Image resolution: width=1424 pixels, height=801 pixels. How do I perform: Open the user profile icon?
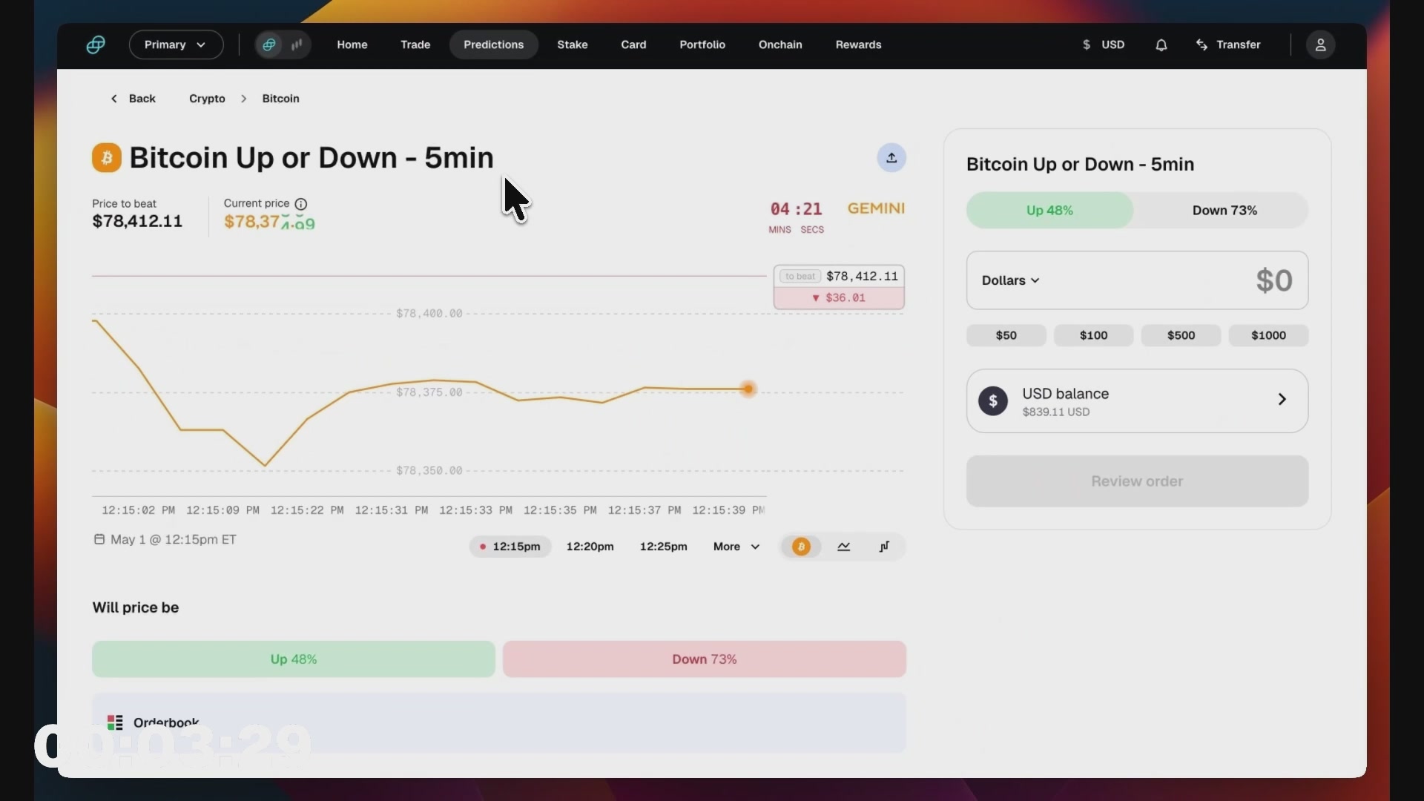[x=1321, y=45]
